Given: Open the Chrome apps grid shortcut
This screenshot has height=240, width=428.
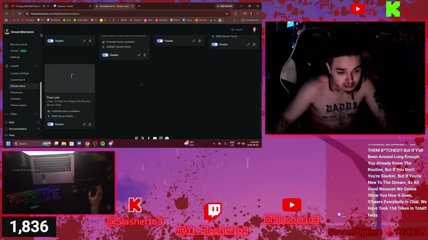Looking at the screenshot, I should coord(7,20).
